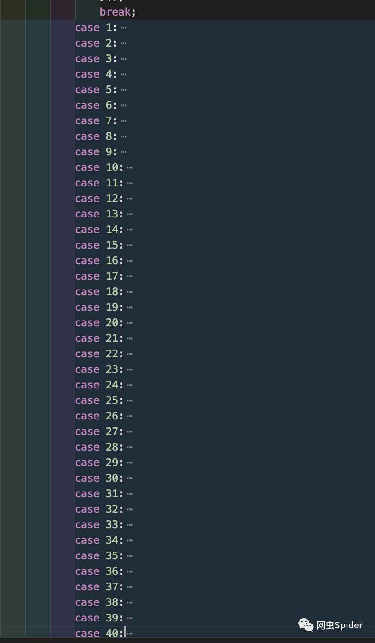Unfold the collapsed block of case 10
Viewport: 375px width, 643px height.
tap(130, 168)
